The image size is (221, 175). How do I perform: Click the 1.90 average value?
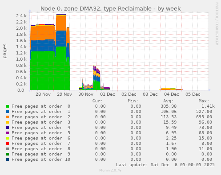pos(171,149)
